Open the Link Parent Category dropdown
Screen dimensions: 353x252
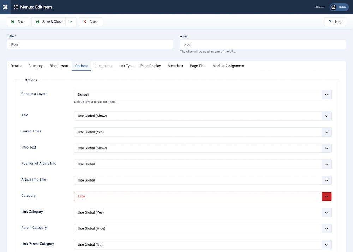203,245
